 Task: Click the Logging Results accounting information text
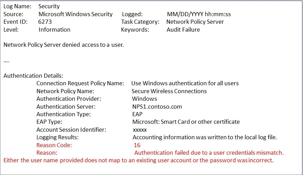pos(205,137)
